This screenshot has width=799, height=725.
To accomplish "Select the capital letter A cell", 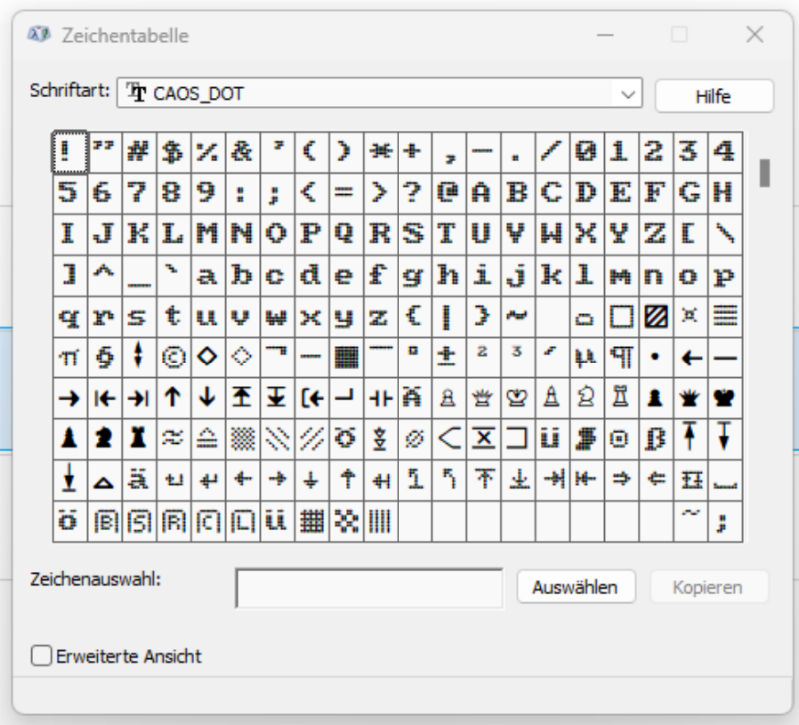I will pyautogui.click(x=482, y=192).
